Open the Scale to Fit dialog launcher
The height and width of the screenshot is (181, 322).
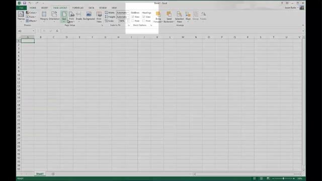tap(129, 25)
